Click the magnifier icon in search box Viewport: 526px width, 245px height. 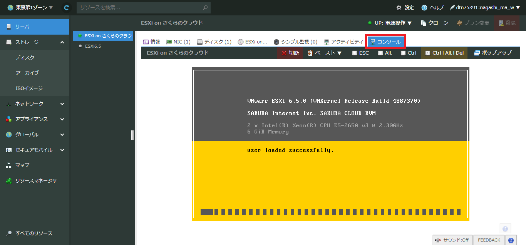206,7
